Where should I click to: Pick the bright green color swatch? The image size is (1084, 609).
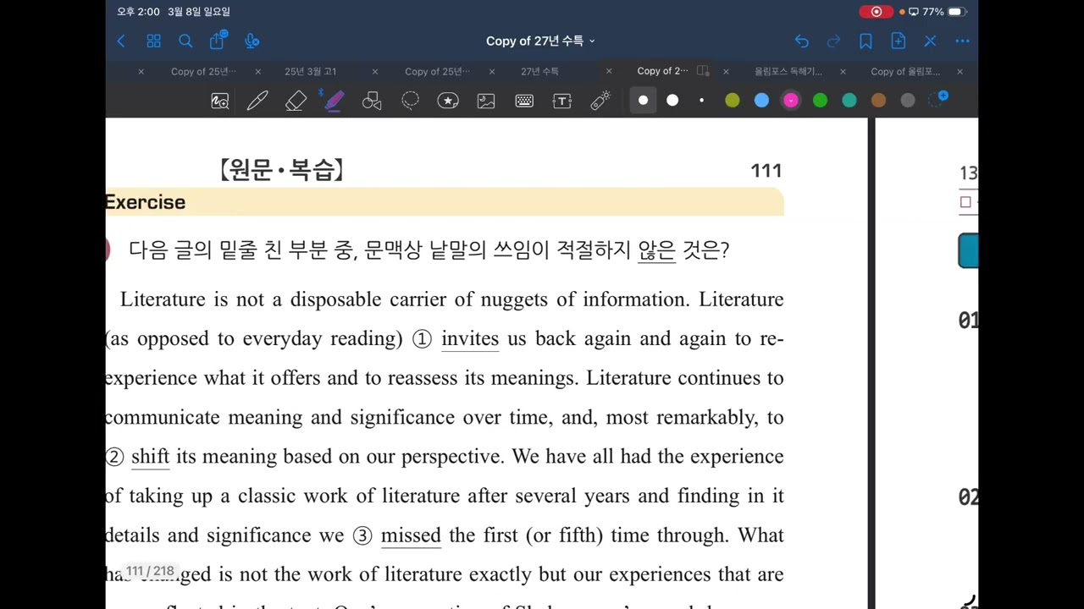[820, 101]
